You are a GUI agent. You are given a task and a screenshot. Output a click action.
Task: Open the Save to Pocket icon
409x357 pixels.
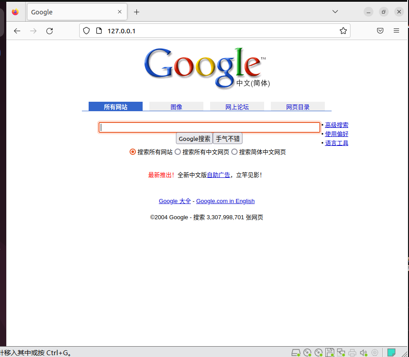(x=380, y=31)
